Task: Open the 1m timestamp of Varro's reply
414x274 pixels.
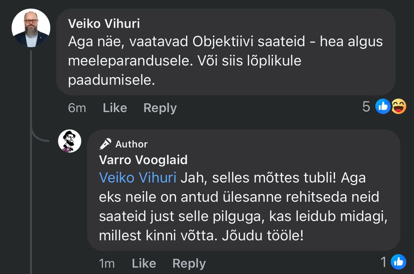Action: click(106, 263)
